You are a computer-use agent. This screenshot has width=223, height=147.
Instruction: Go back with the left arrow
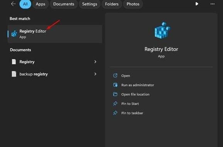tap(13, 4)
